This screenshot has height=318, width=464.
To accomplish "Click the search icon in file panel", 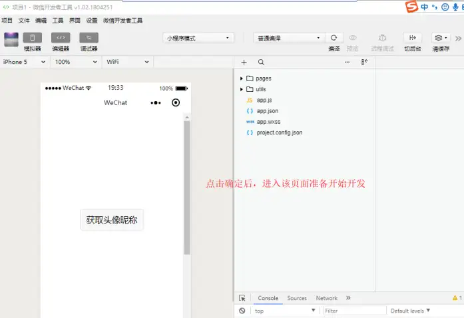I will [261, 62].
